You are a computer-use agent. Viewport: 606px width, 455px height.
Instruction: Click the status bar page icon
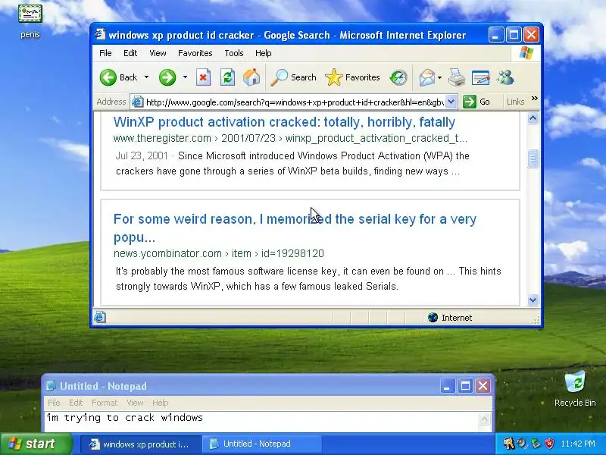tap(100, 317)
